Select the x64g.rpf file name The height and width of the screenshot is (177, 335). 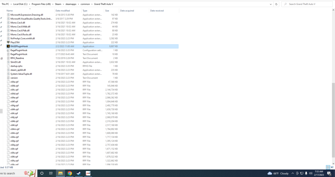pos(14,106)
